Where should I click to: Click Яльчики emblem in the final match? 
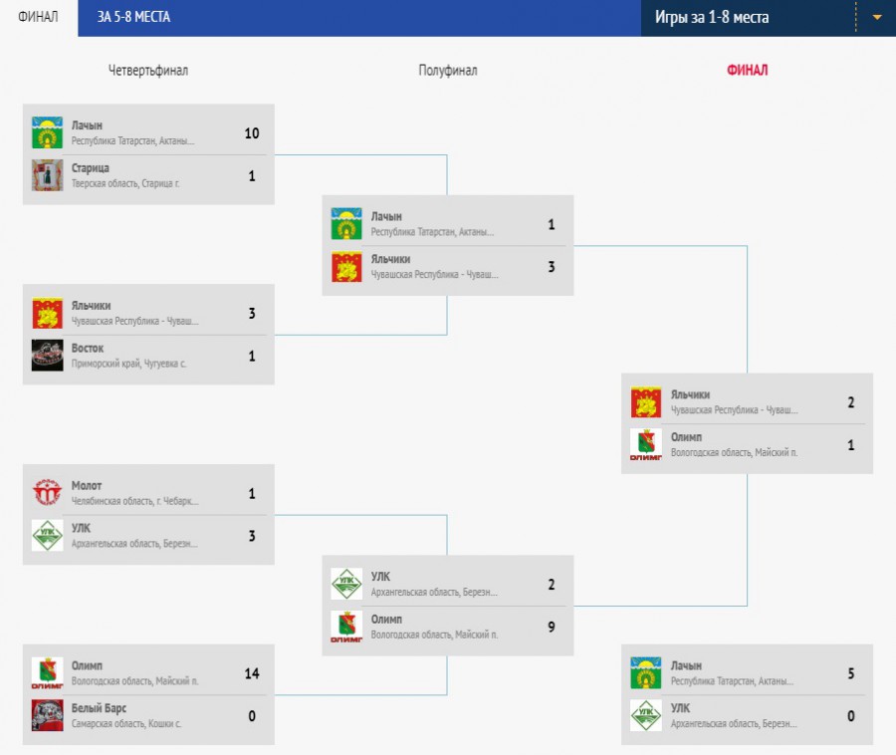pos(646,401)
